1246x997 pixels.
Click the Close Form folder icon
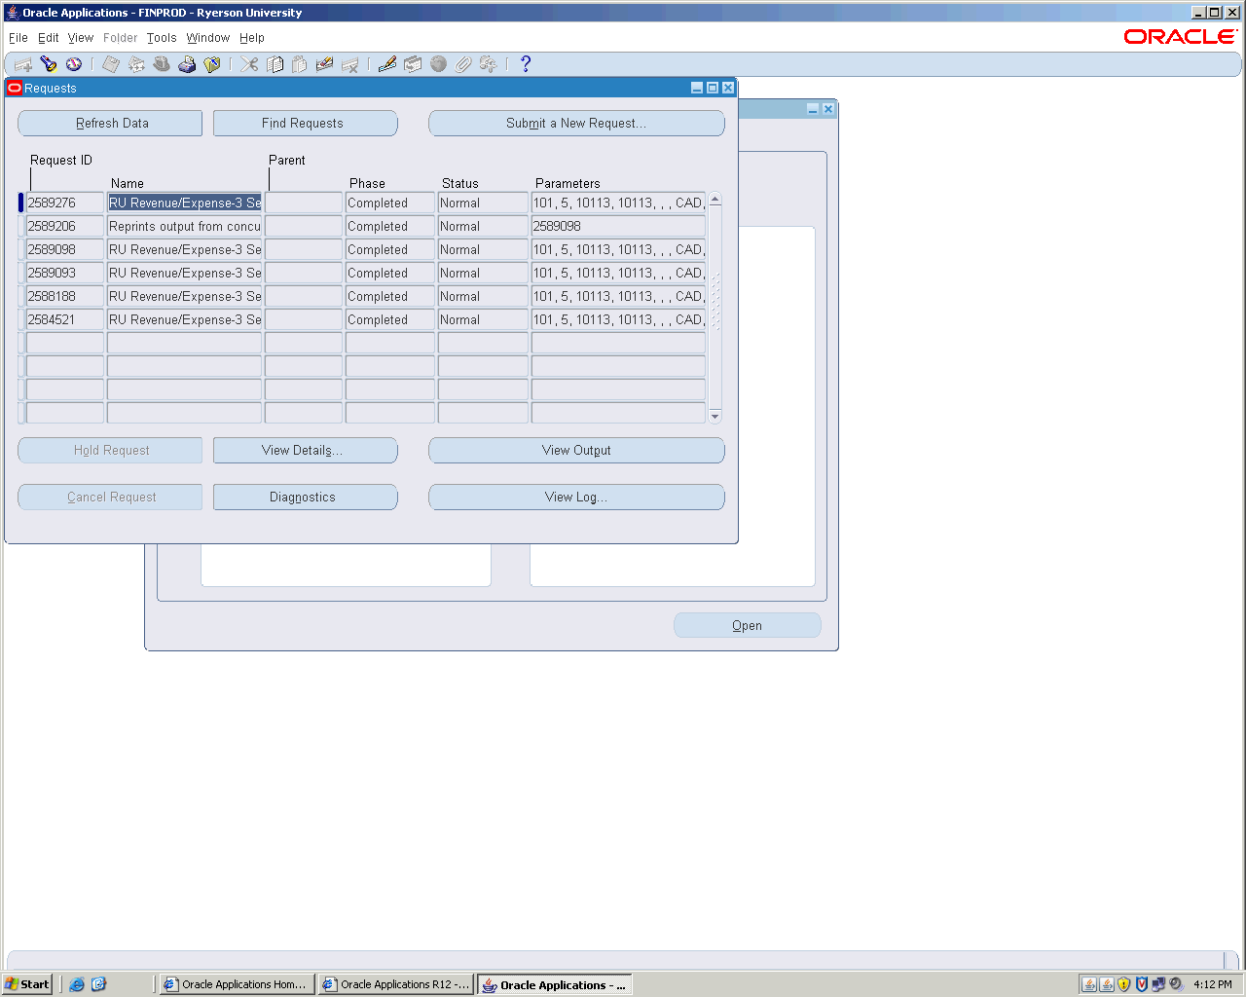(x=212, y=64)
